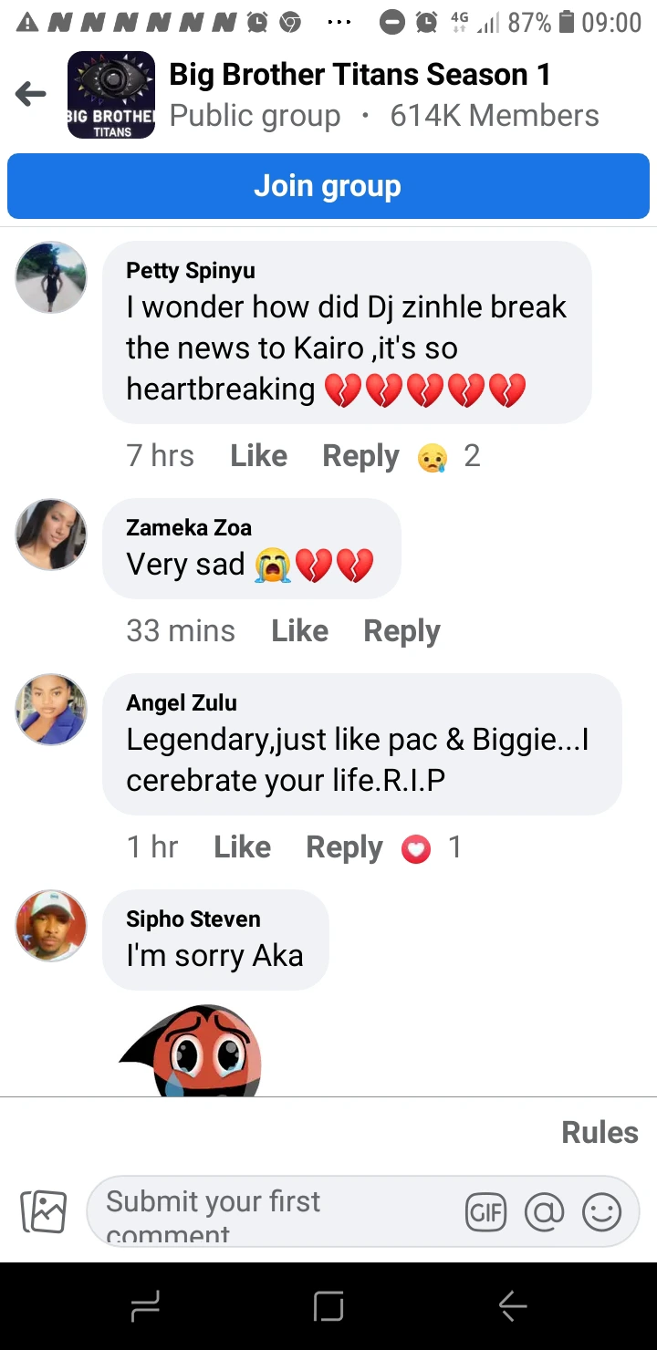This screenshot has width=657, height=1350.
Task: Tap the comment input field
Action: coord(274,1212)
